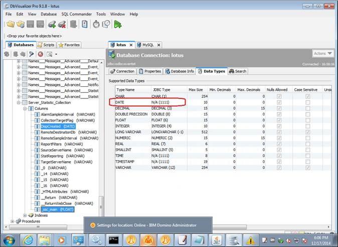The image size is (338, 247).
Task: Open the Java taskbar icon
Action: (x=216, y=240)
